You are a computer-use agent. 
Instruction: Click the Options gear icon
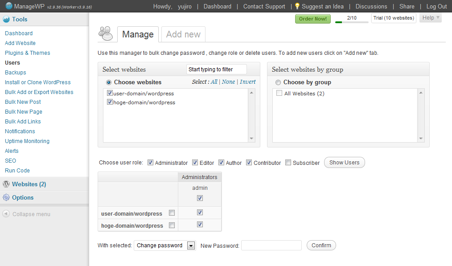[x=6, y=197]
